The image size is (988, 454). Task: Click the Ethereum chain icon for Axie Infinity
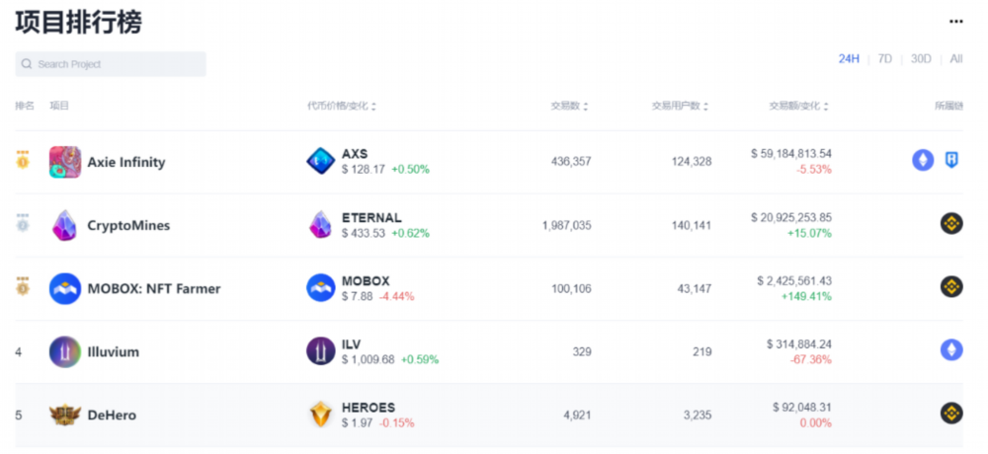[923, 161]
